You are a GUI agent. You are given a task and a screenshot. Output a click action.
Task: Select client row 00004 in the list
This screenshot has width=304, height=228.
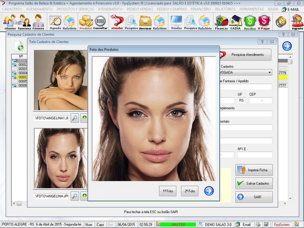coord(22,73)
